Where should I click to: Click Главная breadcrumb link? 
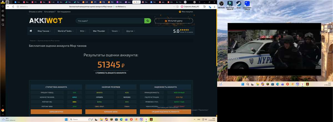tap(33, 41)
